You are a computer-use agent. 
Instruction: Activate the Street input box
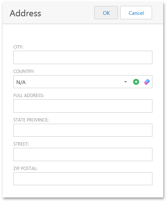(83, 154)
